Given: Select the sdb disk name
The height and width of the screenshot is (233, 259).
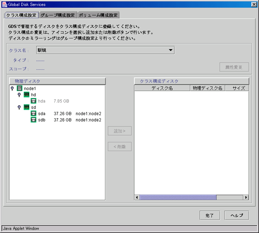Looking at the screenshot, I should [41, 120].
